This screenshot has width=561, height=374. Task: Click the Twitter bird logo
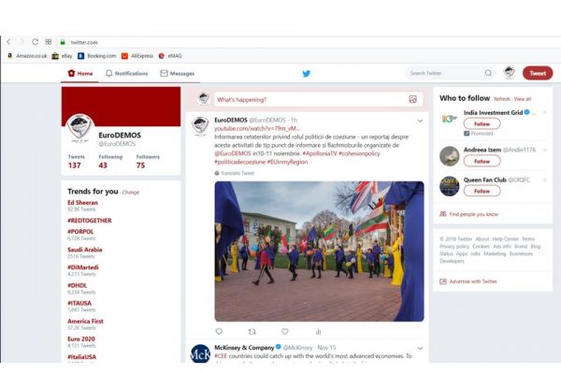(x=307, y=73)
